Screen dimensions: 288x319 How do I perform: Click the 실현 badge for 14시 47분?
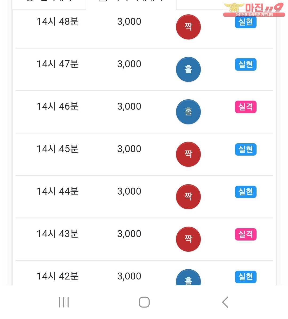(x=246, y=65)
